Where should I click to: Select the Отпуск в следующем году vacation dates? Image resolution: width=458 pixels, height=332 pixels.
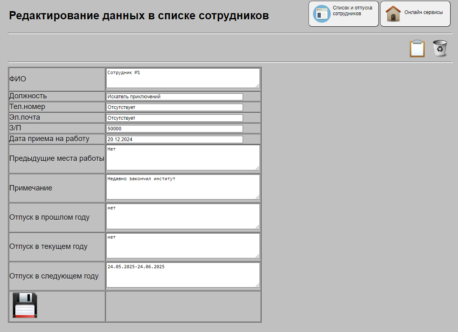[x=182, y=275]
